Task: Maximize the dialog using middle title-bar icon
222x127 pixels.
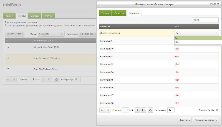Action: pos(215,4)
